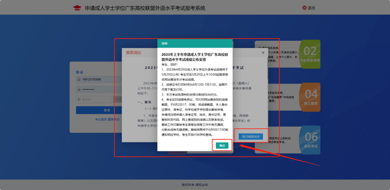Click the 02 考生信息审核 step badge
The height and width of the screenshot is (190, 390).
click(310, 54)
